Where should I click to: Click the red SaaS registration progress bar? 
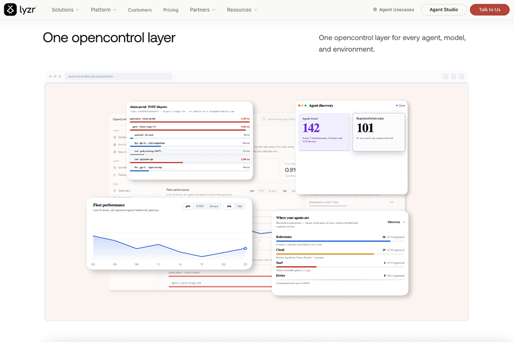tap(296, 267)
